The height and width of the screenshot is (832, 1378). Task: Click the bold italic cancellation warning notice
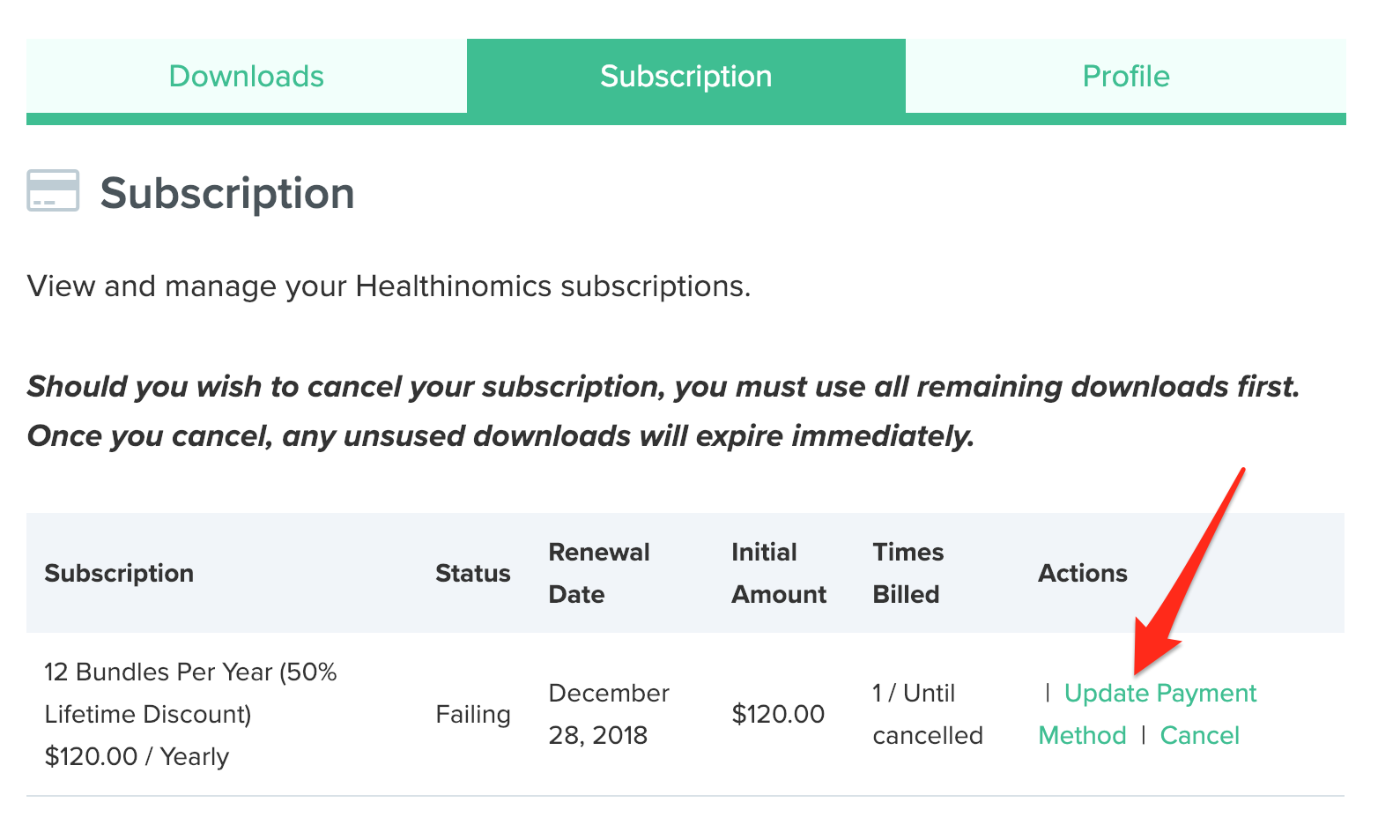[x=663, y=411]
